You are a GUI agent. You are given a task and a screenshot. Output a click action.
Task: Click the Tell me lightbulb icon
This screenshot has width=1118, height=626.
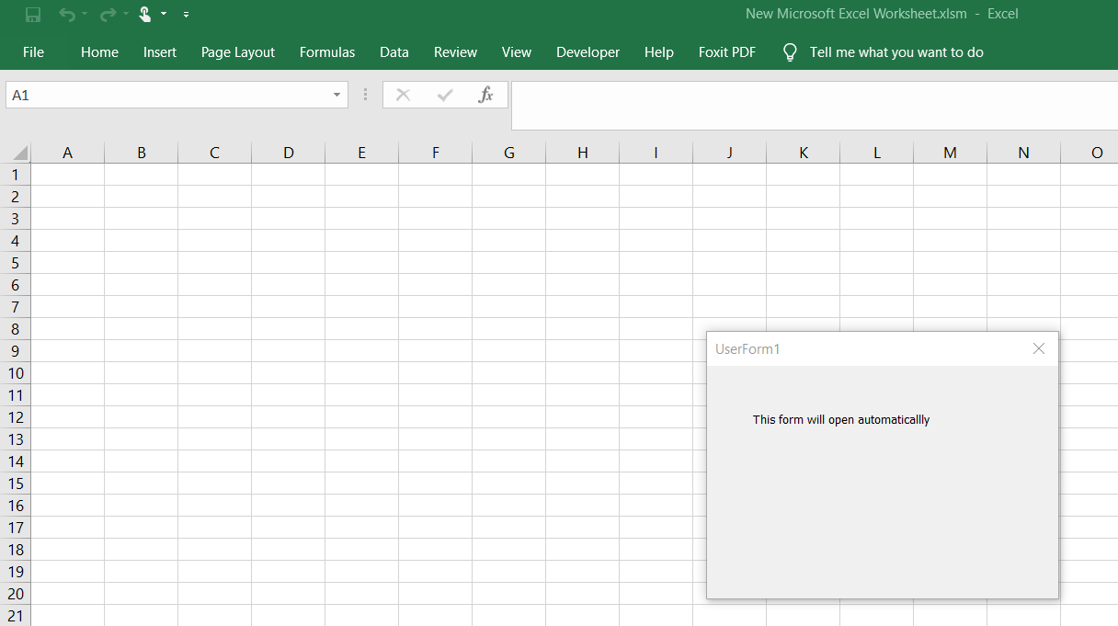click(x=790, y=52)
